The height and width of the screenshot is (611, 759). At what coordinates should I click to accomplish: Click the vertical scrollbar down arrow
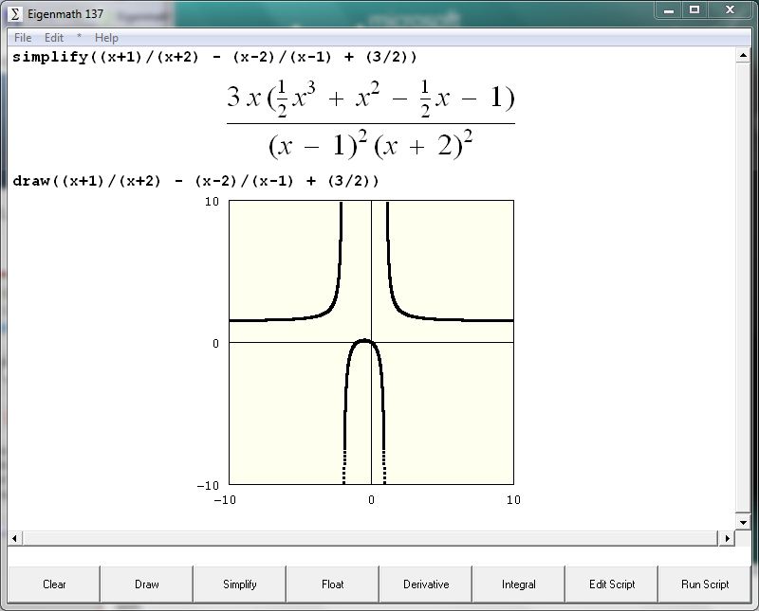(744, 522)
